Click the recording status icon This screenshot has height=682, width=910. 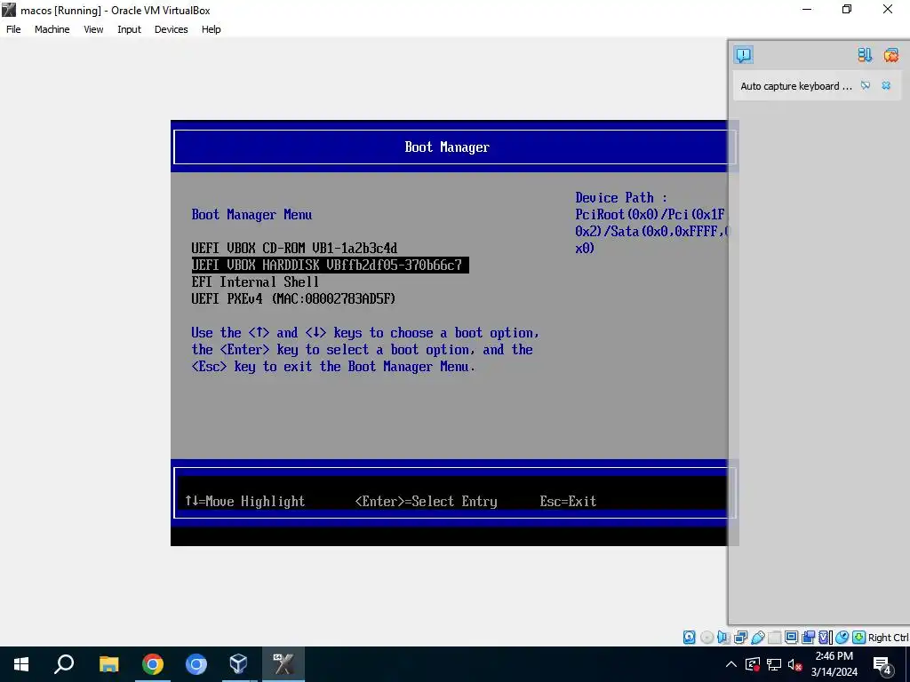[808, 638]
